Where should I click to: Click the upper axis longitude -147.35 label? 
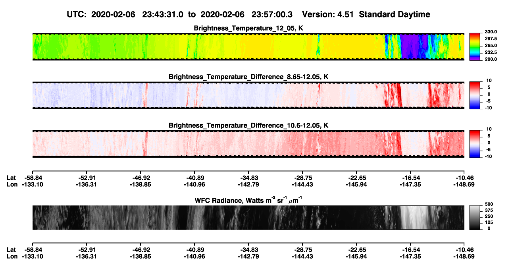(410, 184)
